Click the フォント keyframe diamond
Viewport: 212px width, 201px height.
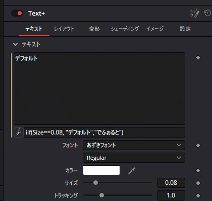click(198, 145)
